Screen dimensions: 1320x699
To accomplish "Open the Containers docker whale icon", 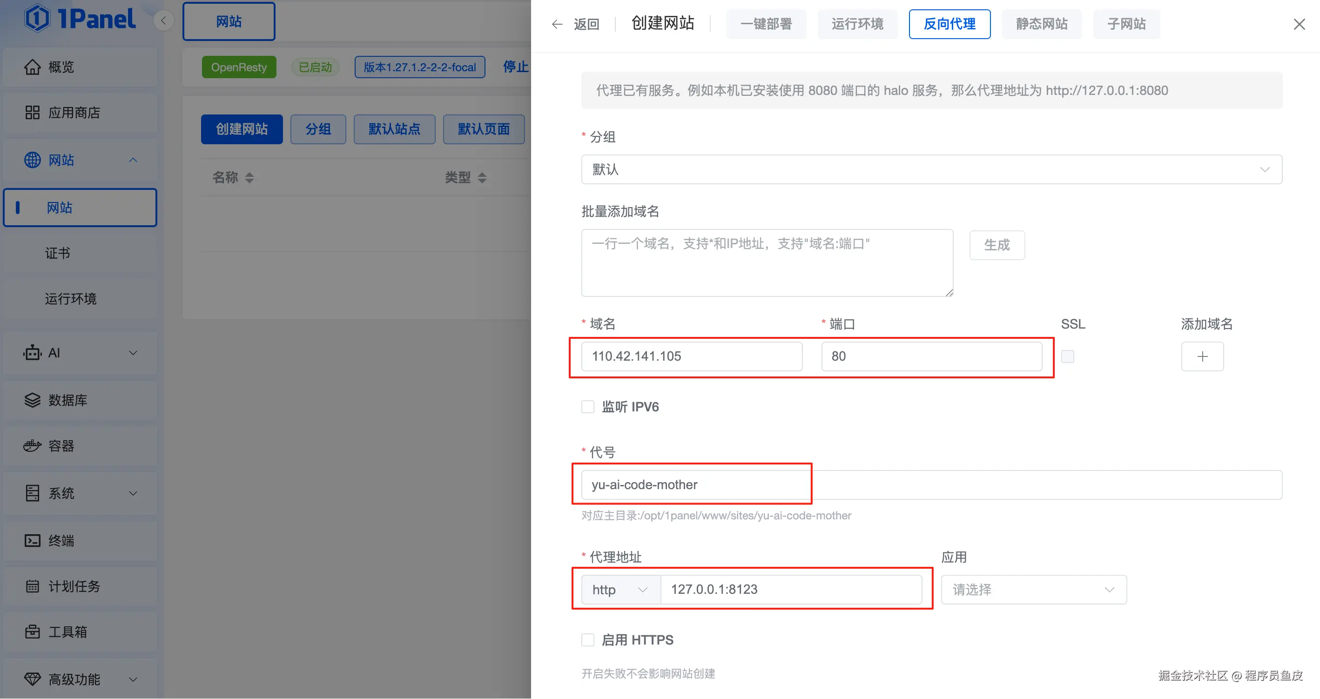I will tap(32, 446).
